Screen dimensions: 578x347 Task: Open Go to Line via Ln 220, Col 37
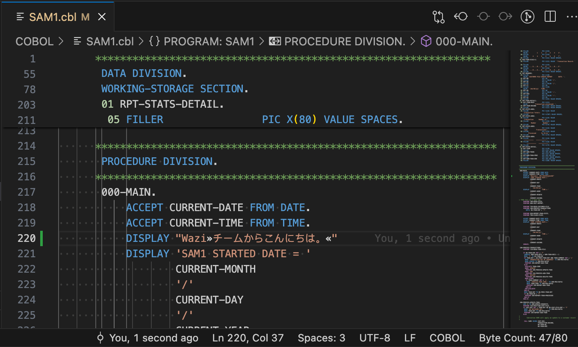248,338
